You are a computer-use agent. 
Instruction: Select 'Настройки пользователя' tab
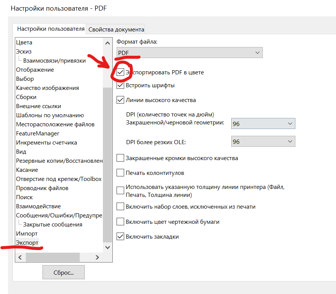pos(50,29)
